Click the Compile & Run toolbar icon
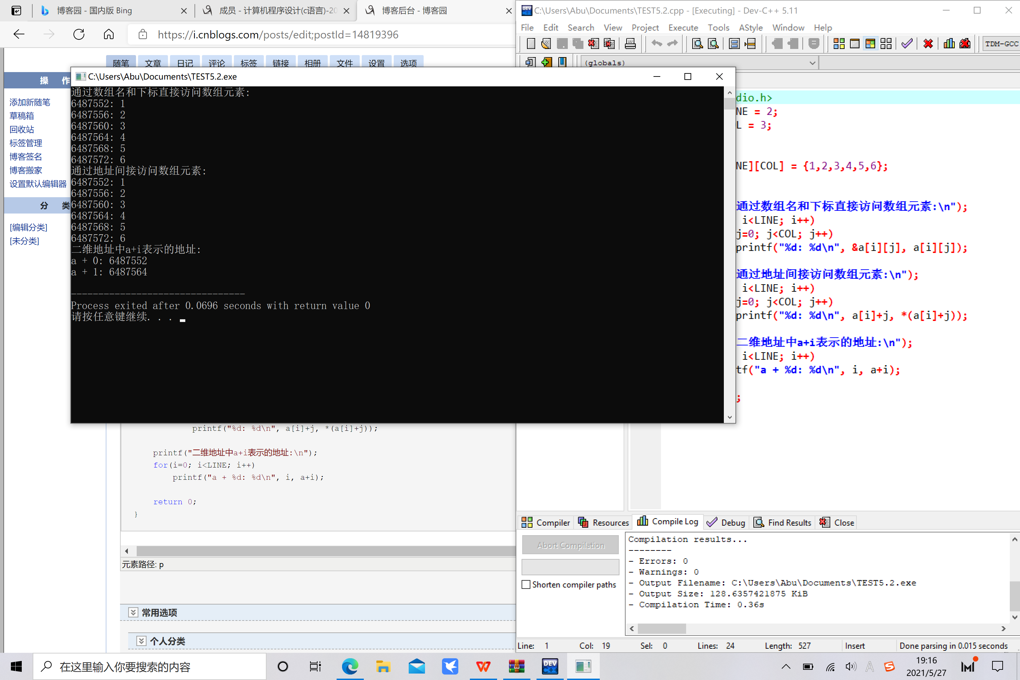 click(x=870, y=44)
